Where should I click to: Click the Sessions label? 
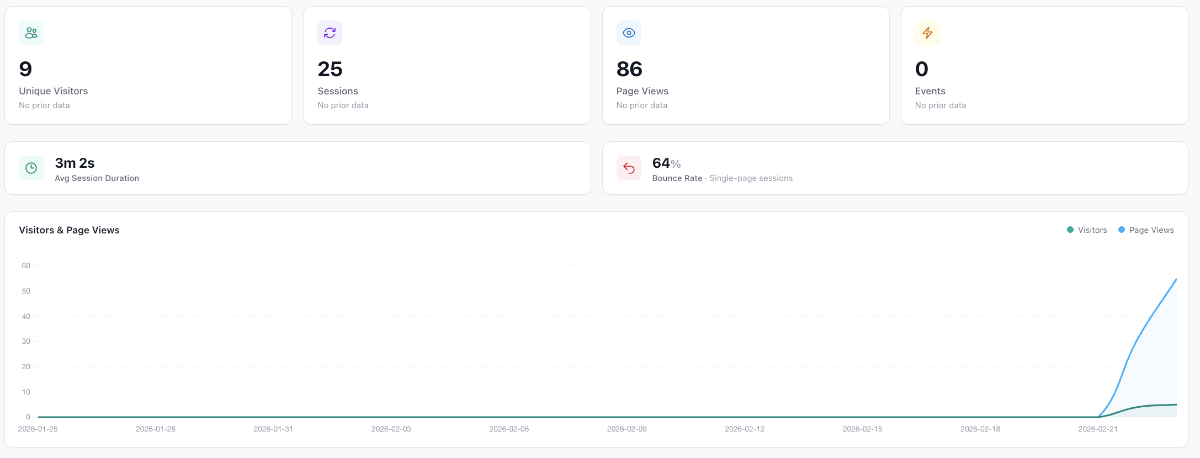[338, 91]
